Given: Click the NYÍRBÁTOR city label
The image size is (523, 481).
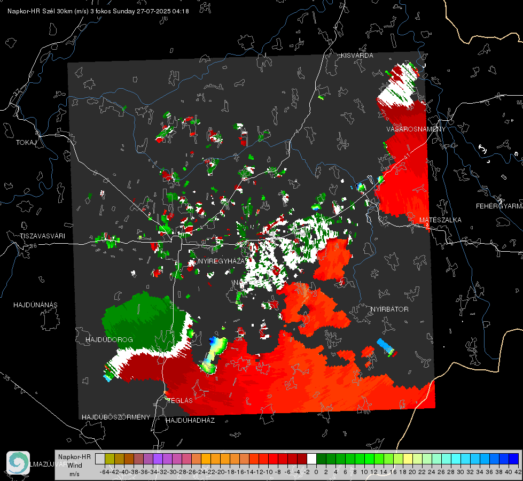Looking at the screenshot, I should pyautogui.click(x=389, y=309).
